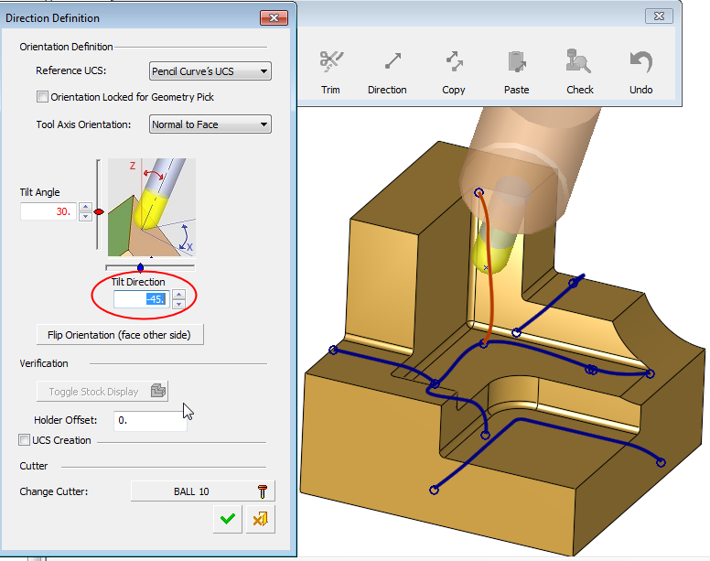Click the BALL 10 change cutter button
Screen dimensions: 710x561
point(202,491)
